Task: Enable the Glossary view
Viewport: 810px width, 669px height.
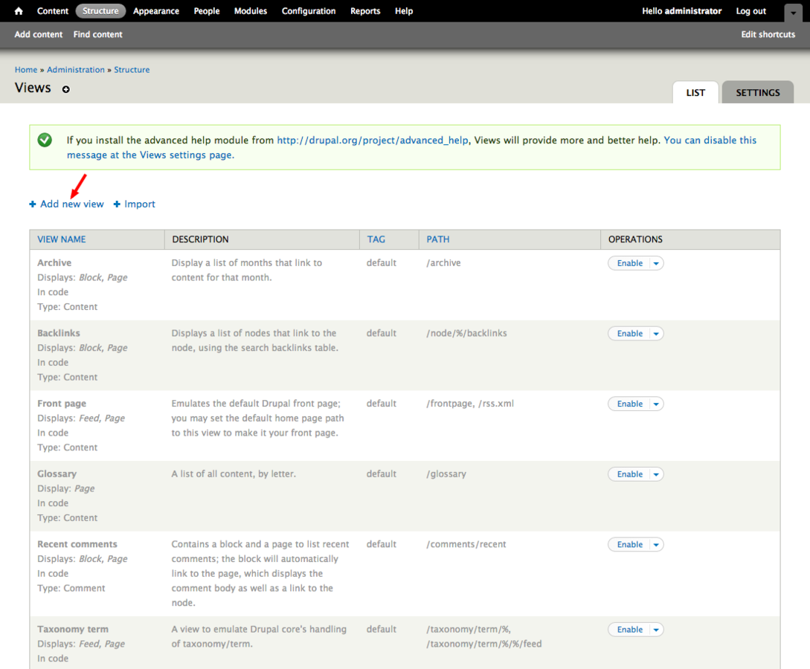Action: tap(630, 474)
